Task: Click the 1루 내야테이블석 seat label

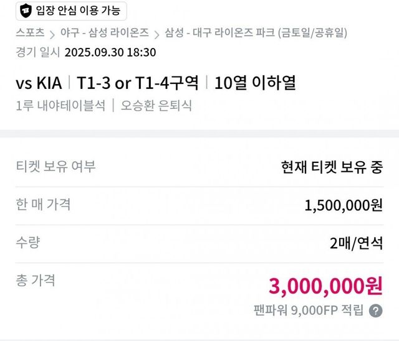Action: [60, 105]
